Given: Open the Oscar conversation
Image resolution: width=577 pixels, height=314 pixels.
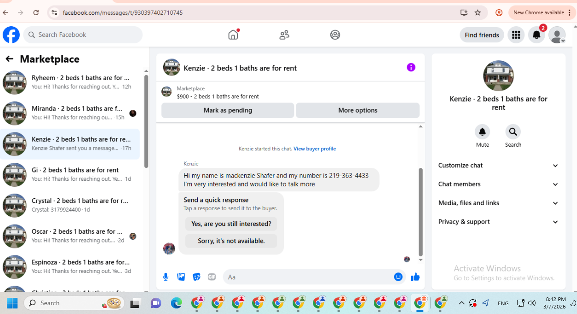Looking at the screenshot, I should click(x=70, y=236).
